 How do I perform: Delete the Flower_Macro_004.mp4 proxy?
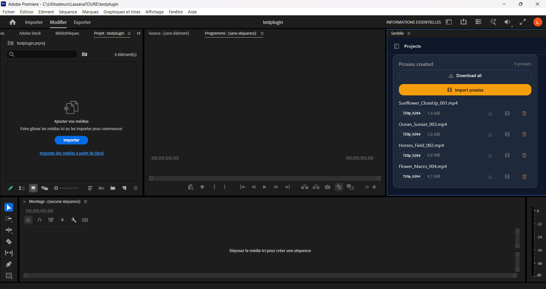[x=524, y=176]
